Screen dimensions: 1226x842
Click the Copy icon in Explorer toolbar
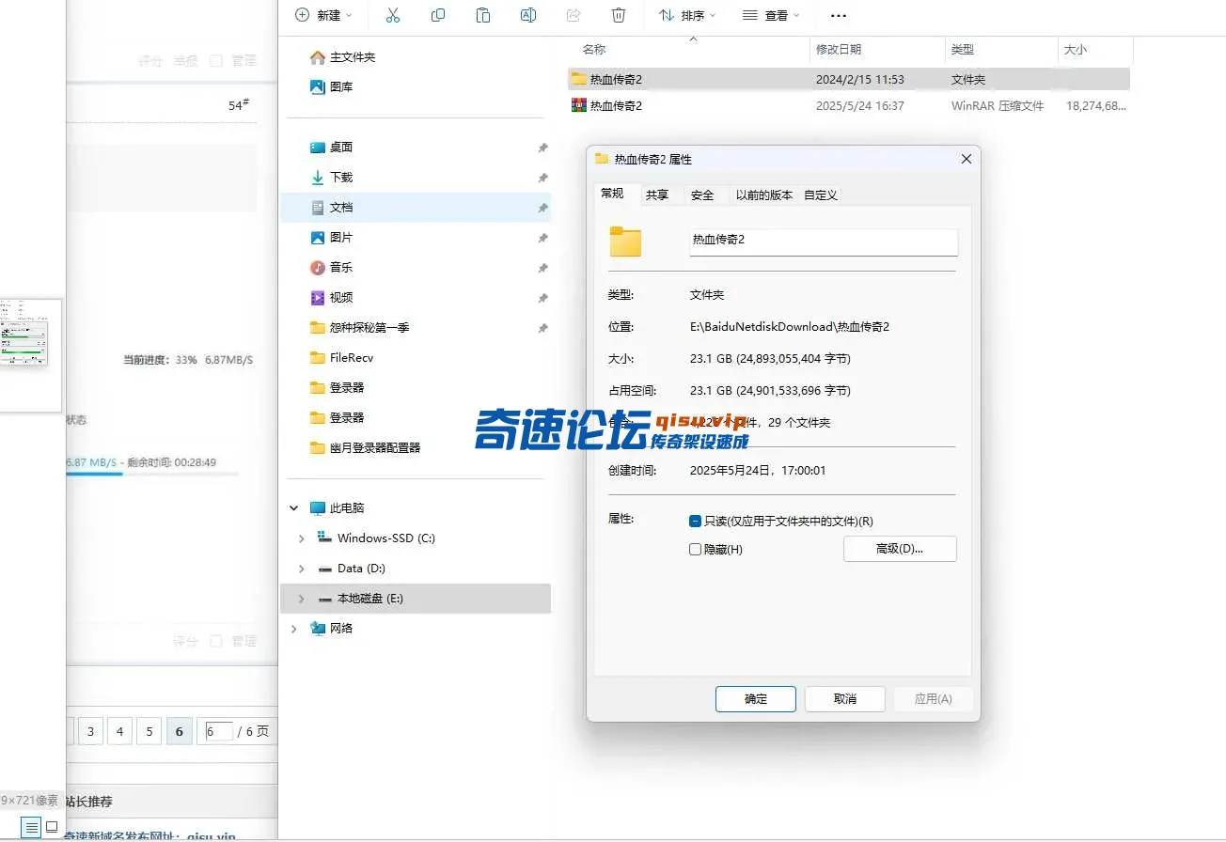[x=438, y=15]
